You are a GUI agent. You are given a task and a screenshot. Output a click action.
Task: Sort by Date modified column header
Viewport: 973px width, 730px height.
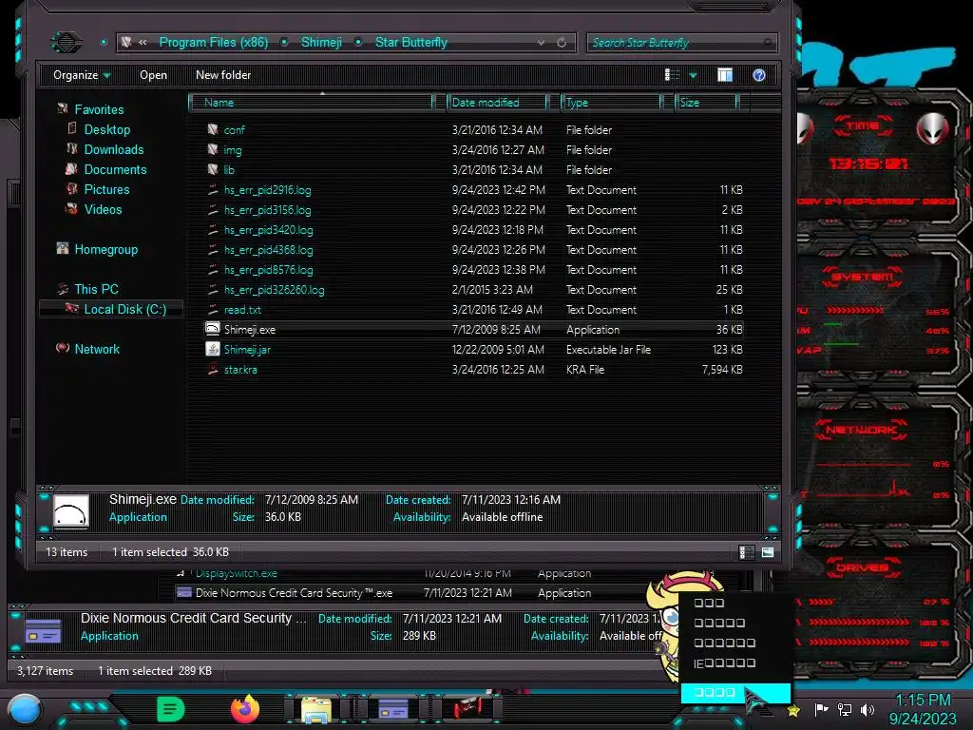point(496,103)
